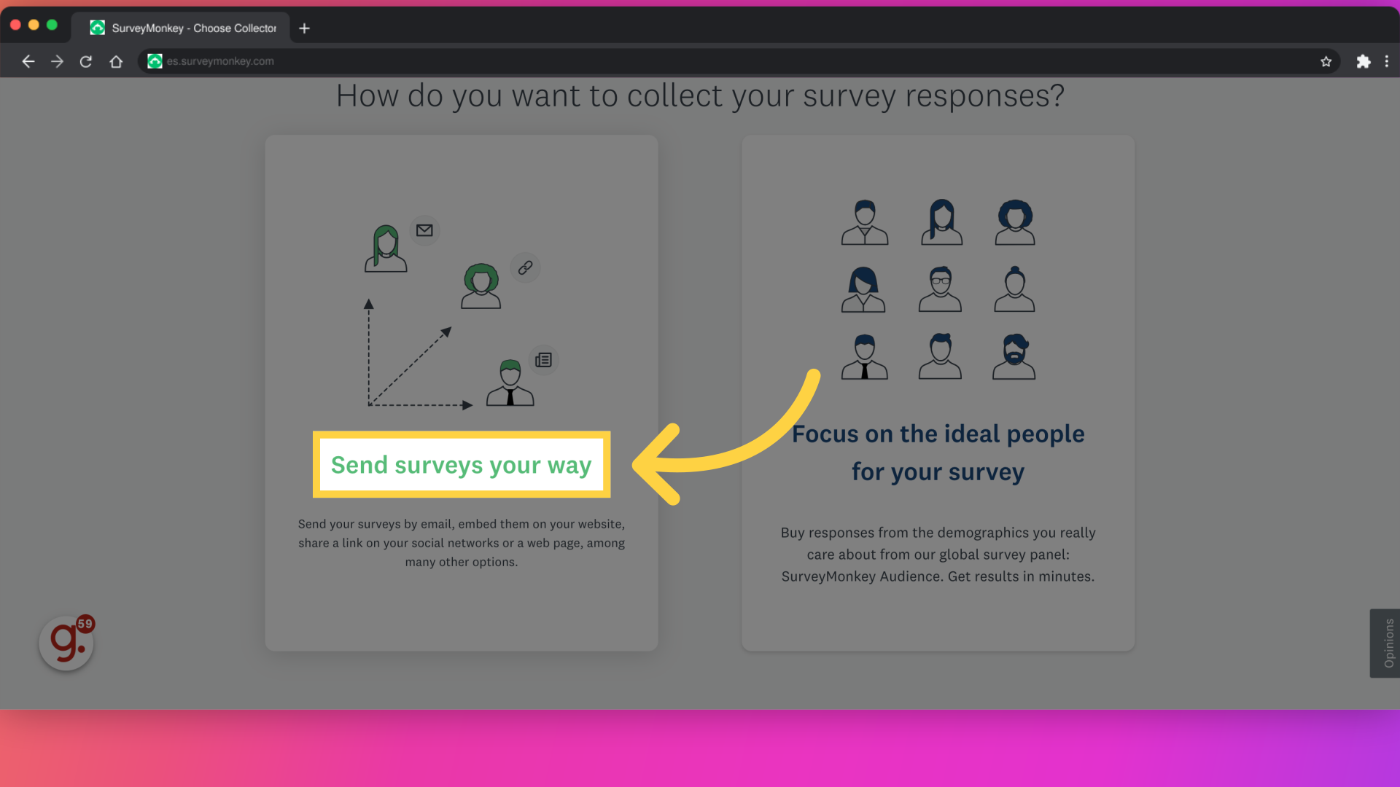Click the email icon on left card
The width and height of the screenshot is (1400, 787).
[x=424, y=230]
